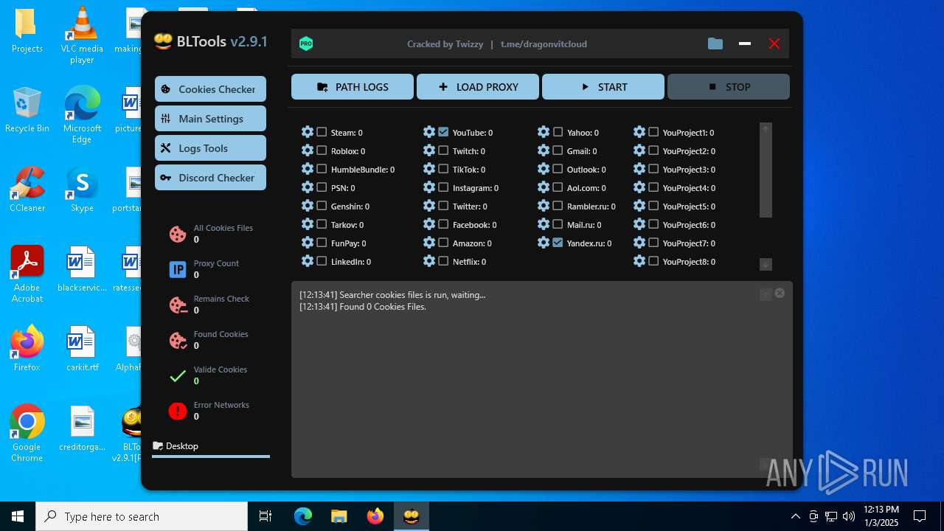Open gear settings for YouProject8

point(639,261)
